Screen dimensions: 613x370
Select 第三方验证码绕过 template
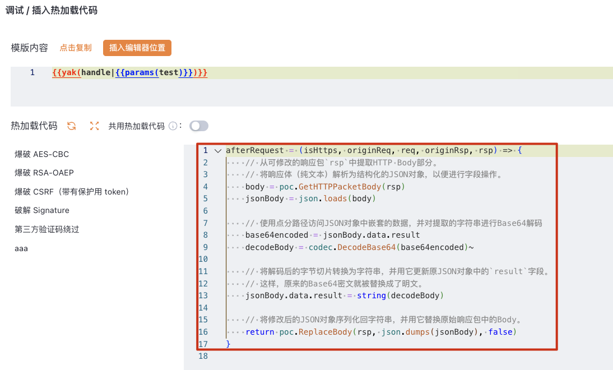[x=47, y=229]
